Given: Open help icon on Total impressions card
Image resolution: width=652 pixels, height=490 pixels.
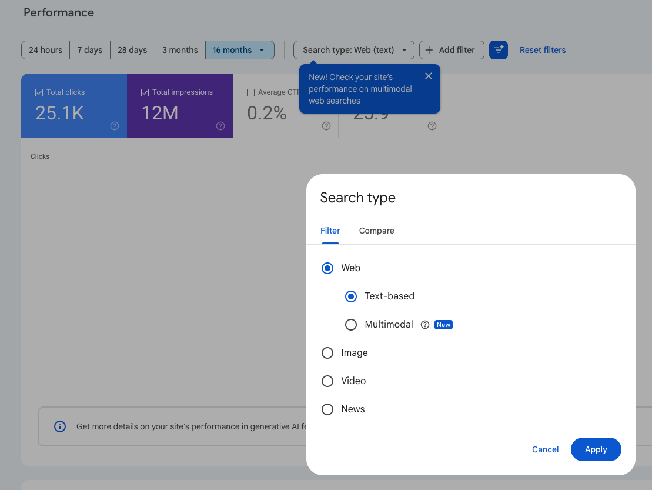Looking at the screenshot, I should pyautogui.click(x=220, y=126).
